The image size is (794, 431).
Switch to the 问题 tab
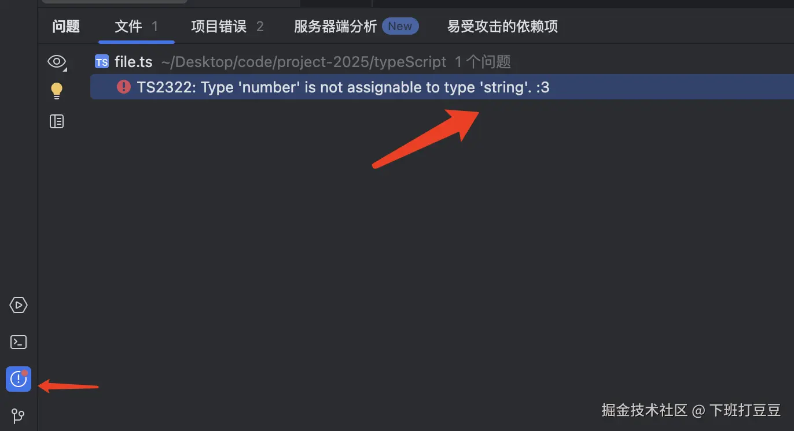(66, 27)
